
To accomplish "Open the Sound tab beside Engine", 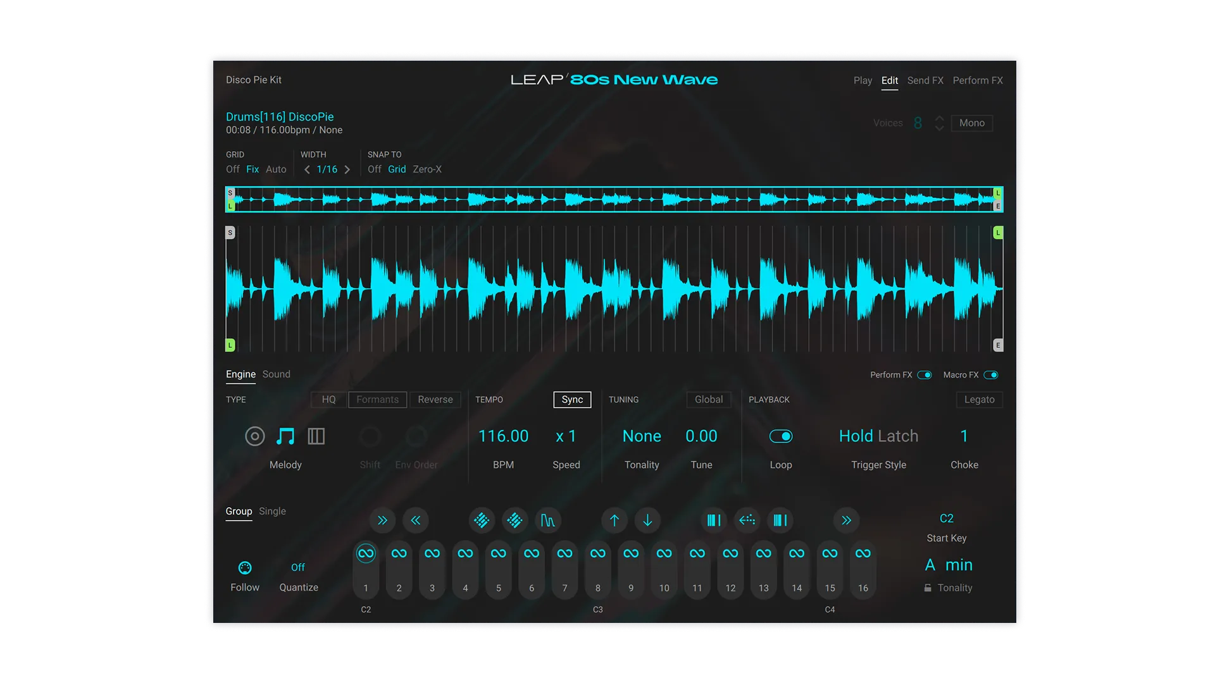I will pyautogui.click(x=277, y=374).
